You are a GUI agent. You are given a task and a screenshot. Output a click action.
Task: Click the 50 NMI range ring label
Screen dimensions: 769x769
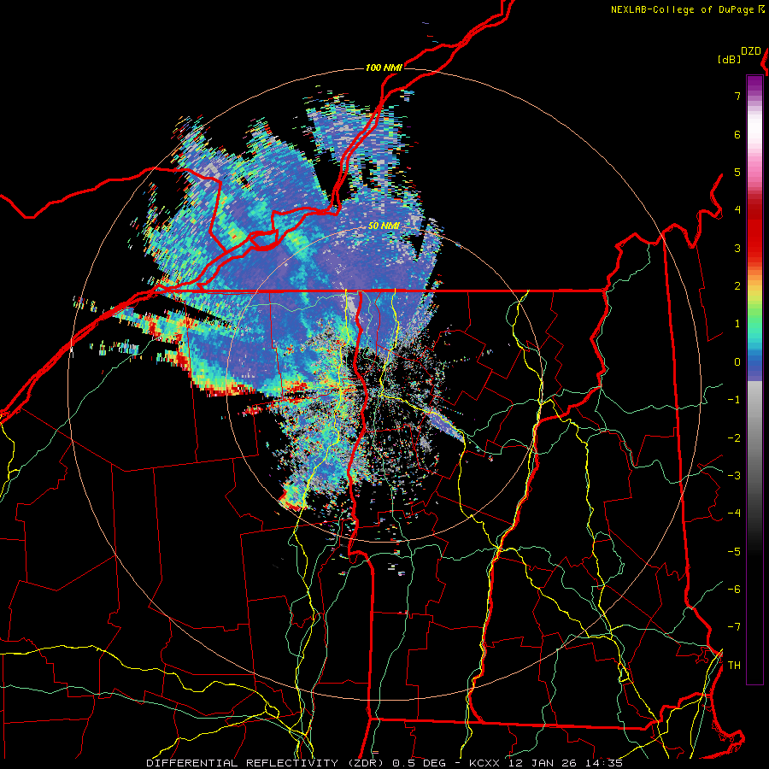click(384, 226)
